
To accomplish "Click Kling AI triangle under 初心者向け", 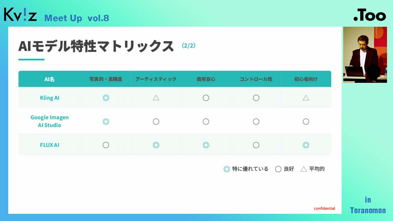I will (306, 98).
